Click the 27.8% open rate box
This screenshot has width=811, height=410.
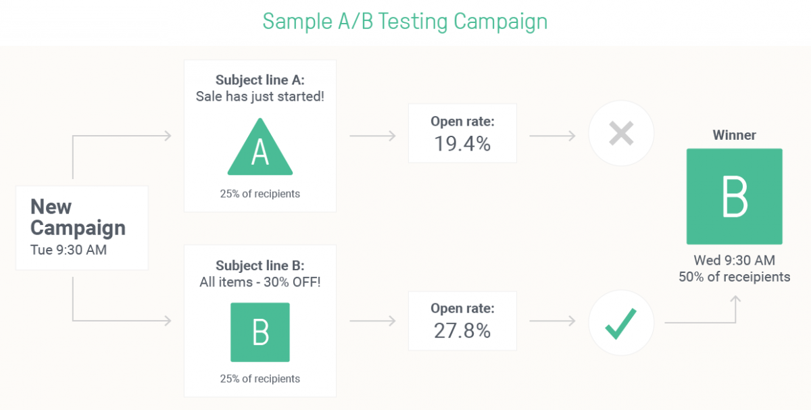462,321
